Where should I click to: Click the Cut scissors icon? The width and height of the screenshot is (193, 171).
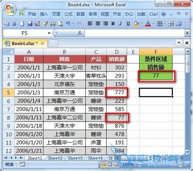coord(14,24)
